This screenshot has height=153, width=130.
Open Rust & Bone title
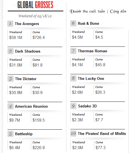click(x=88, y=24)
